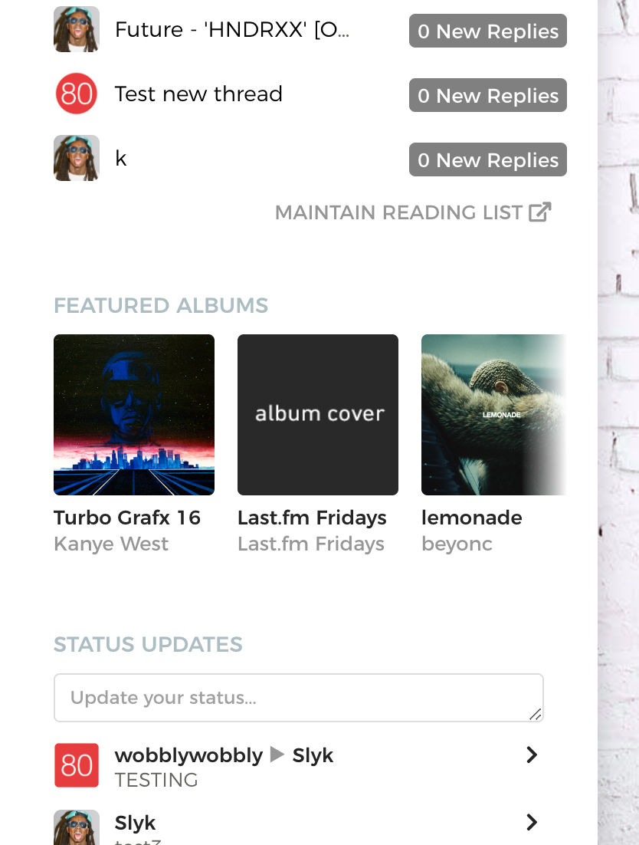
Task: Click the red 80 avatar next to wobblywobbly status
Action: [77, 765]
